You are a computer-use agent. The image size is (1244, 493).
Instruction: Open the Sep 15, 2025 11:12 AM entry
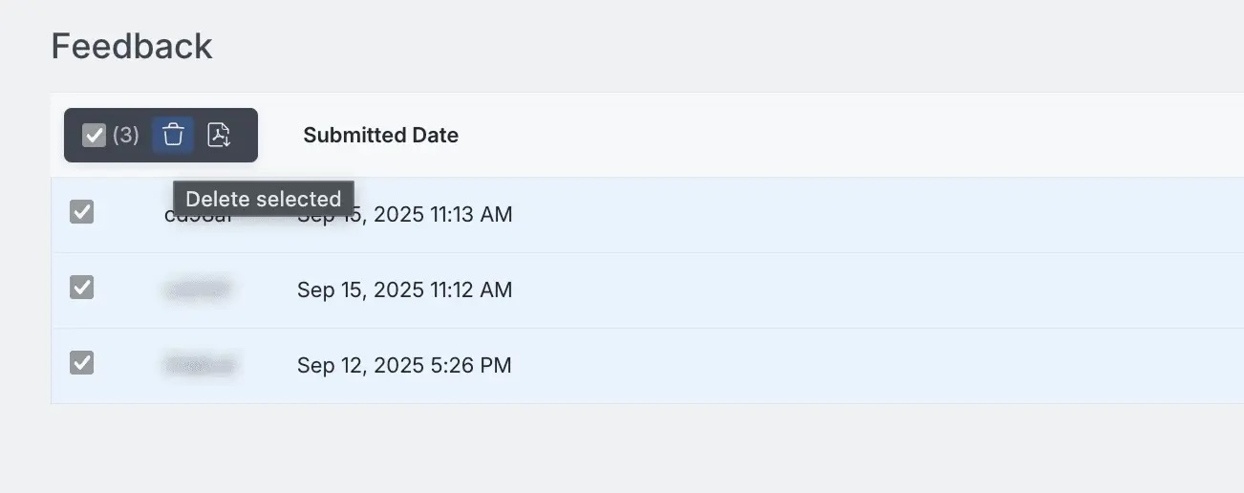pyautogui.click(x=404, y=289)
